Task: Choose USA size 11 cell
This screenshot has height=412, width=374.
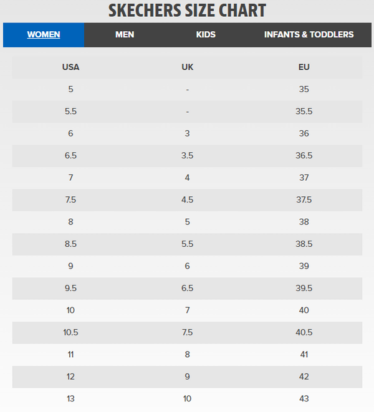Action: 71,354
